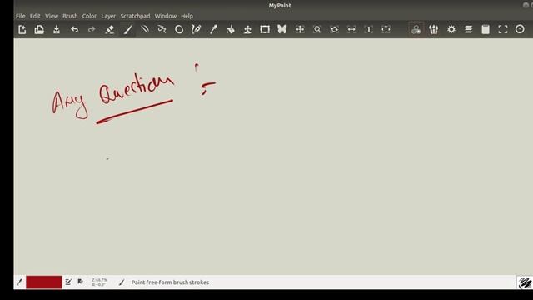Toggle the Eraser mode
Image resolution: width=533 pixels, height=300 pixels.
click(x=110, y=30)
